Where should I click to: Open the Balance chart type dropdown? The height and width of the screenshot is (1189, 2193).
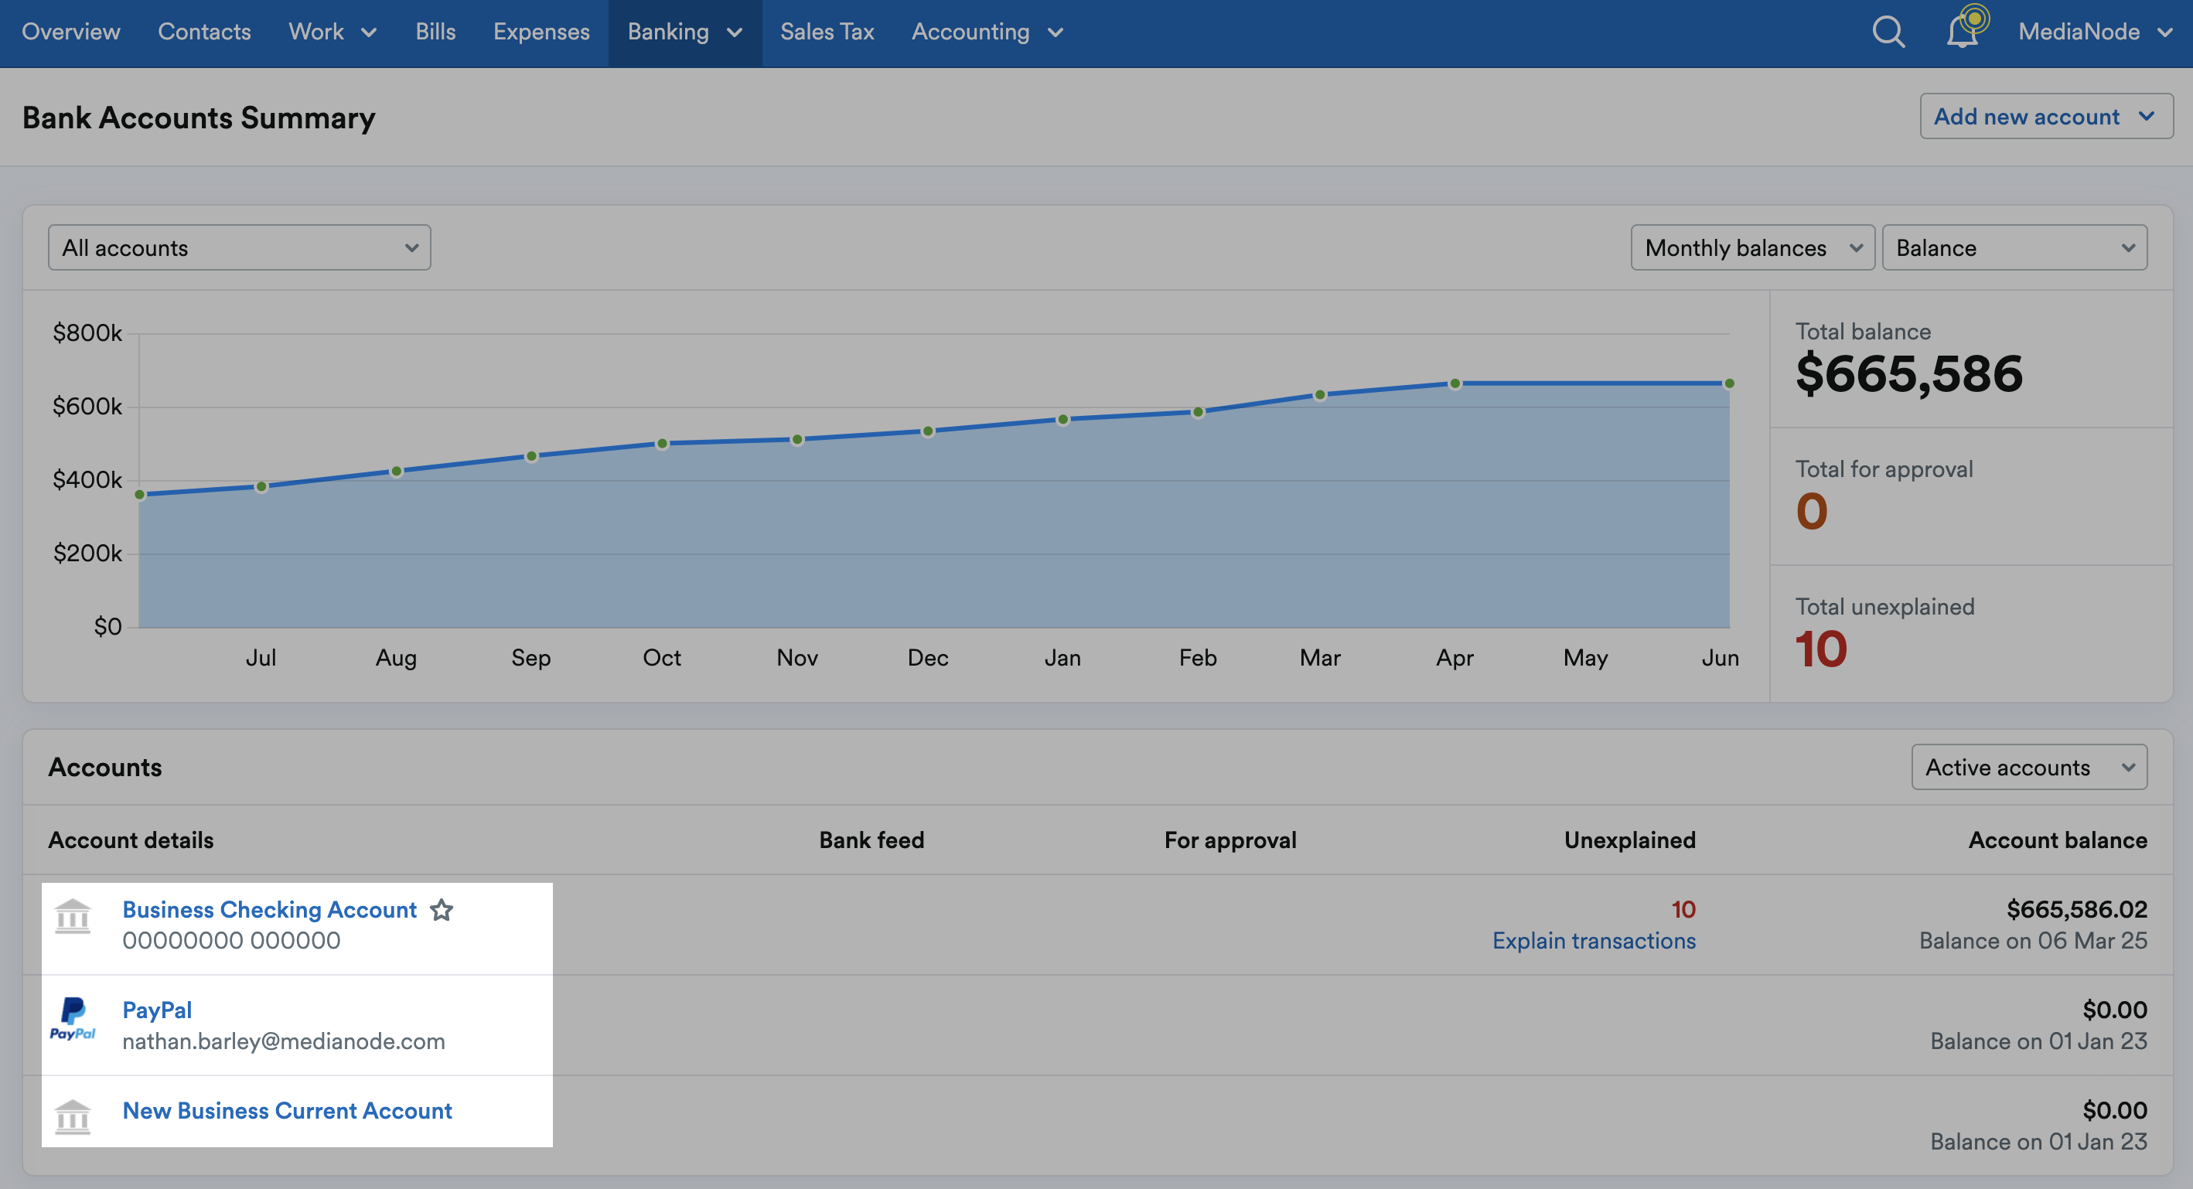tap(2014, 247)
